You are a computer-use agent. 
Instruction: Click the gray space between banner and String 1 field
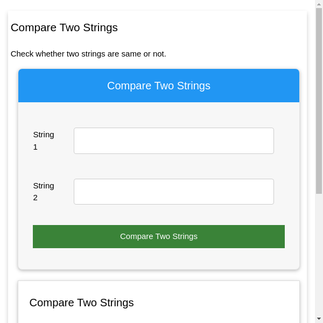point(158,115)
